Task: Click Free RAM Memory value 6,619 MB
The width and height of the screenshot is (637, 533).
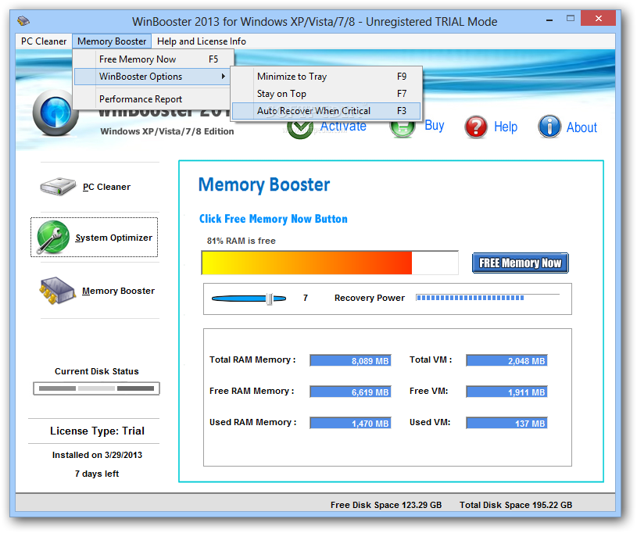Action: point(350,392)
